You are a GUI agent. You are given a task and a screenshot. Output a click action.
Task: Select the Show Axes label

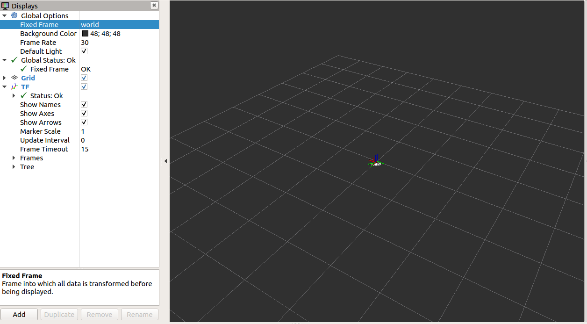coord(37,113)
